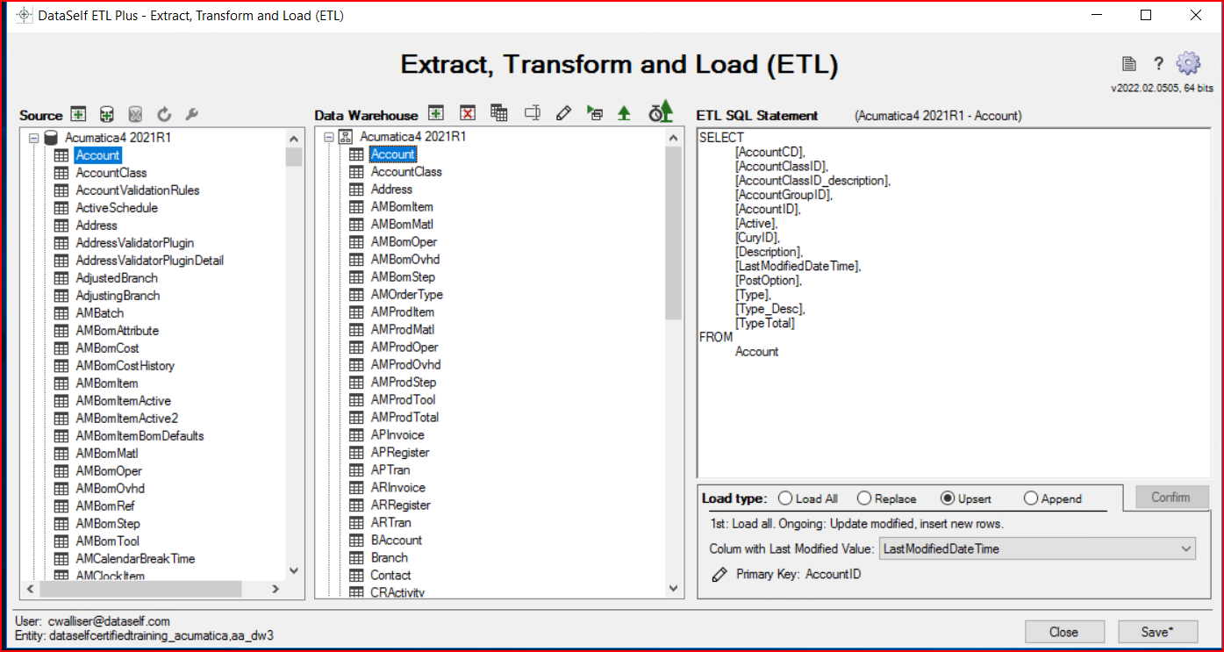Click the pencil edit icon in Data Warehouse toolbar
Screen dimensions: 1224x652
[564, 113]
